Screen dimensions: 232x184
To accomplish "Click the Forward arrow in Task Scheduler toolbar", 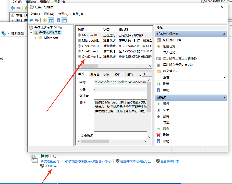I will point(36,20).
